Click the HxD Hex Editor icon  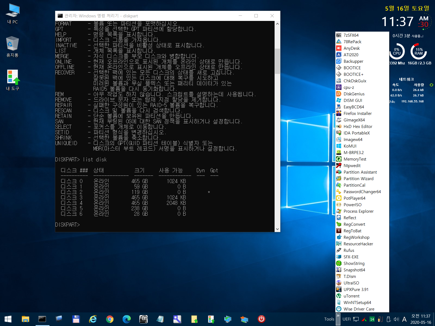tap(339, 126)
